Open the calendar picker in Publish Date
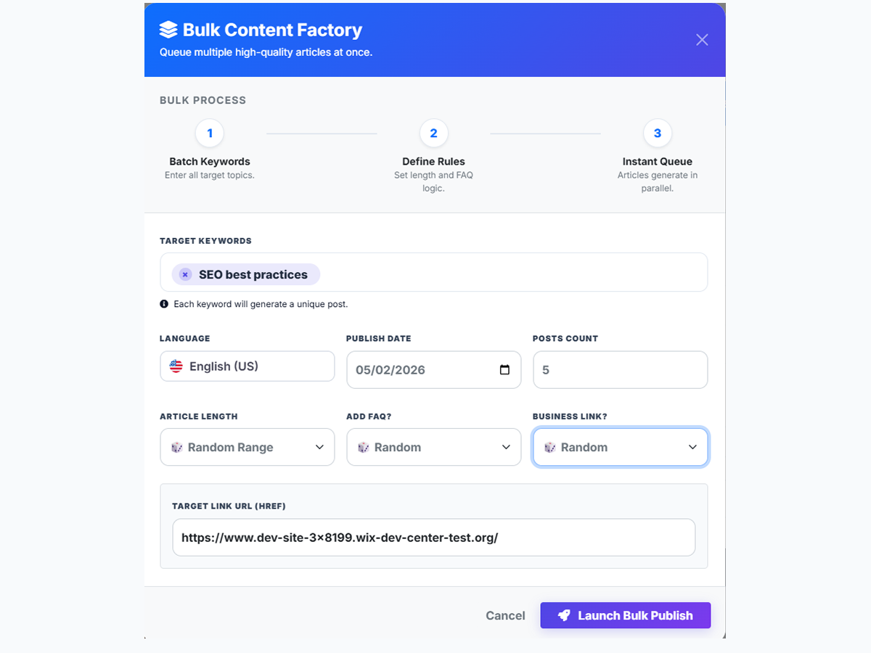The height and width of the screenshot is (653, 871). coord(505,370)
